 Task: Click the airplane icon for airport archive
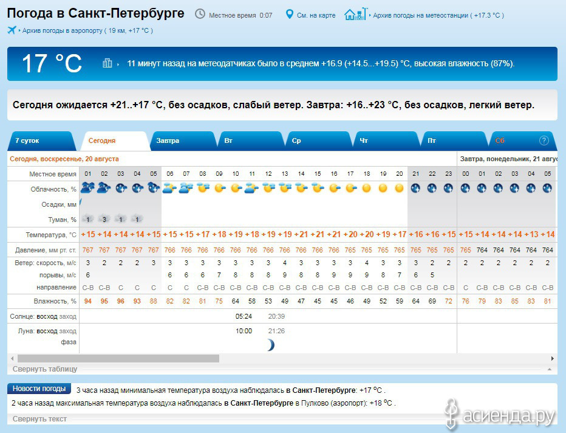(12, 30)
